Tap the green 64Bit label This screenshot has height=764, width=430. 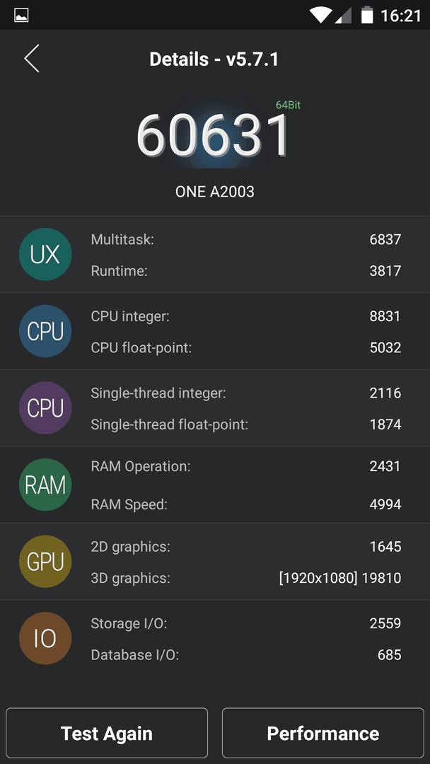(288, 105)
